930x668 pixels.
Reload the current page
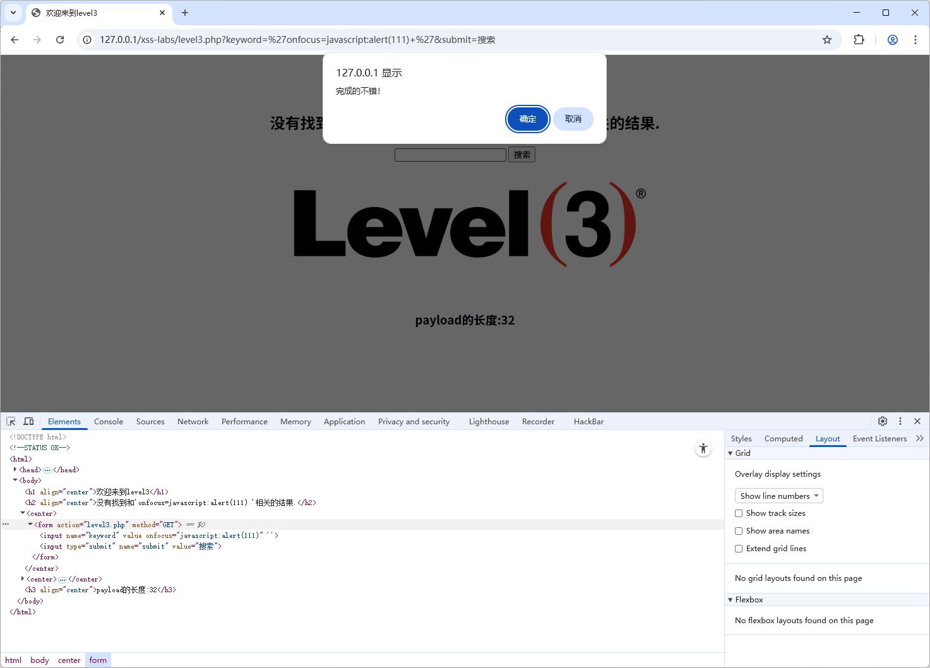click(60, 40)
